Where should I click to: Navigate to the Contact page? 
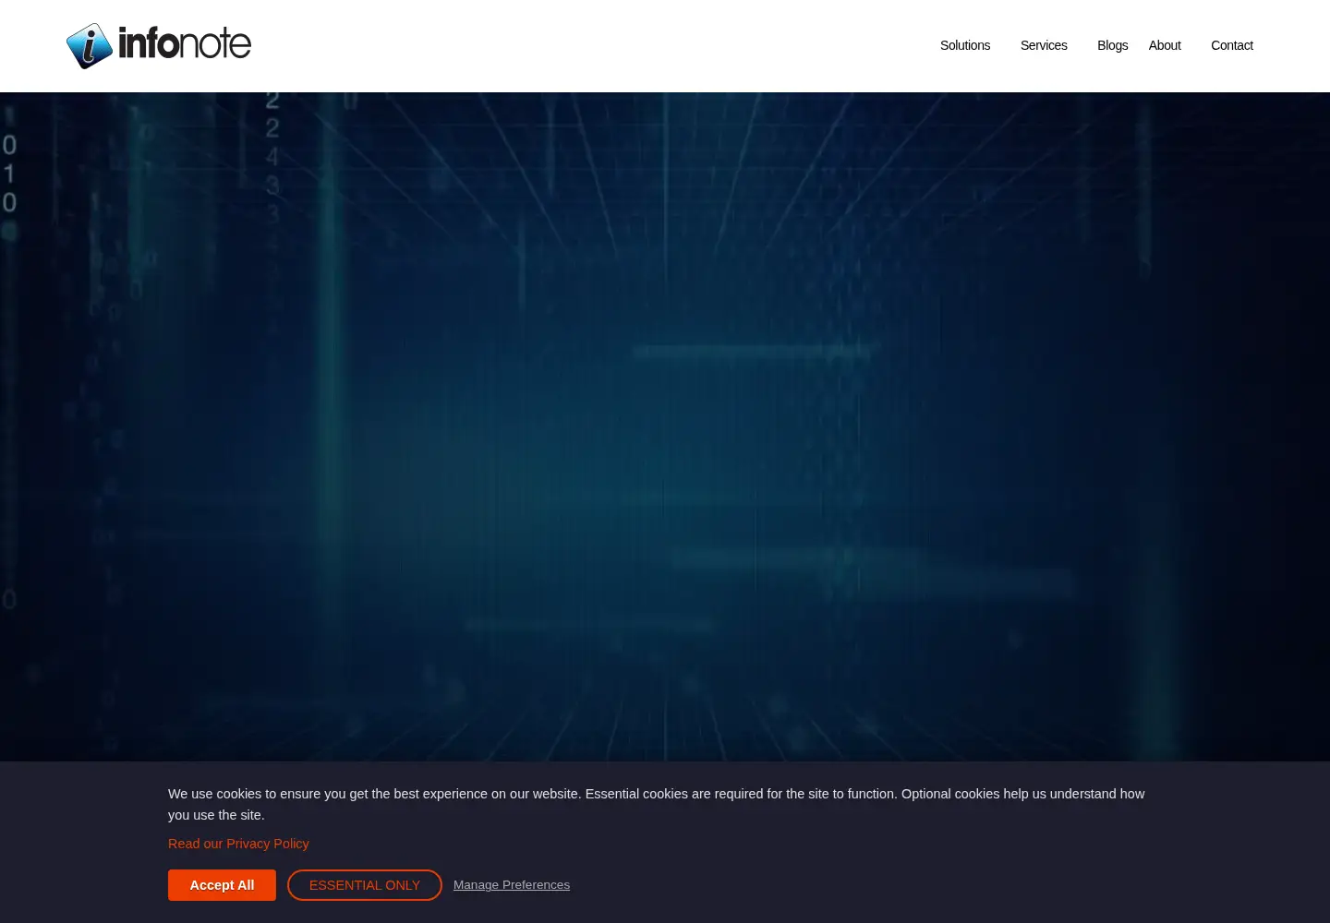pyautogui.click(x=1231, y=45)
